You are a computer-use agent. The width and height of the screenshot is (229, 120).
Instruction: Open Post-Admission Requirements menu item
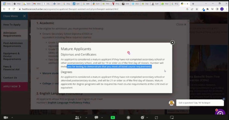[x=14, y=45]
